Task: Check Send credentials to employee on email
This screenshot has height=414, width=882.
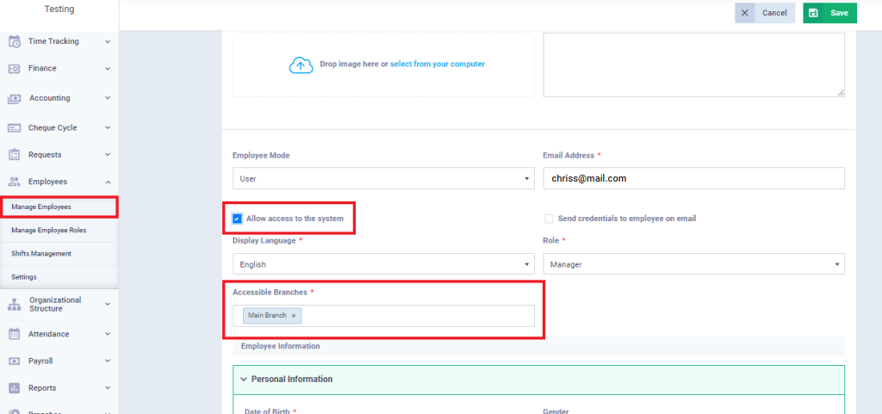Action: pyautogui.click(x=549, y=219)
